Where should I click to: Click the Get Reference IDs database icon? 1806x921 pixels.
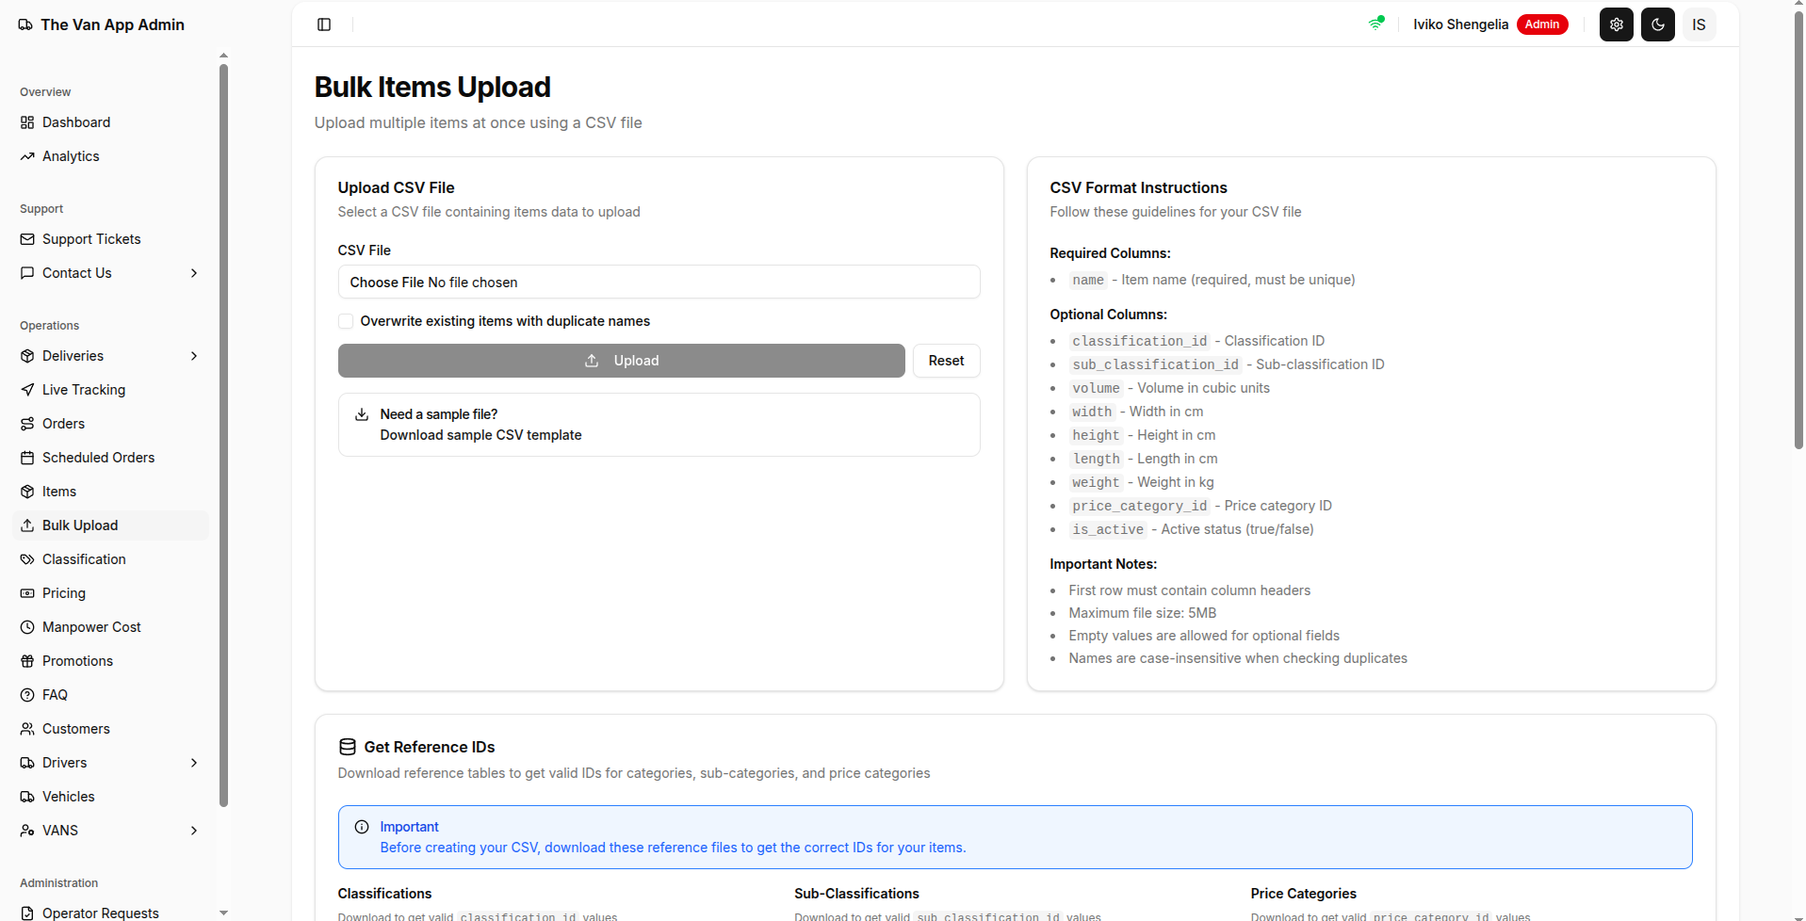(x=348, y=747)
